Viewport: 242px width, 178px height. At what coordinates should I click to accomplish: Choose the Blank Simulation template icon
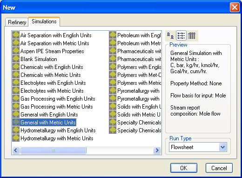(x=16, y=59)
